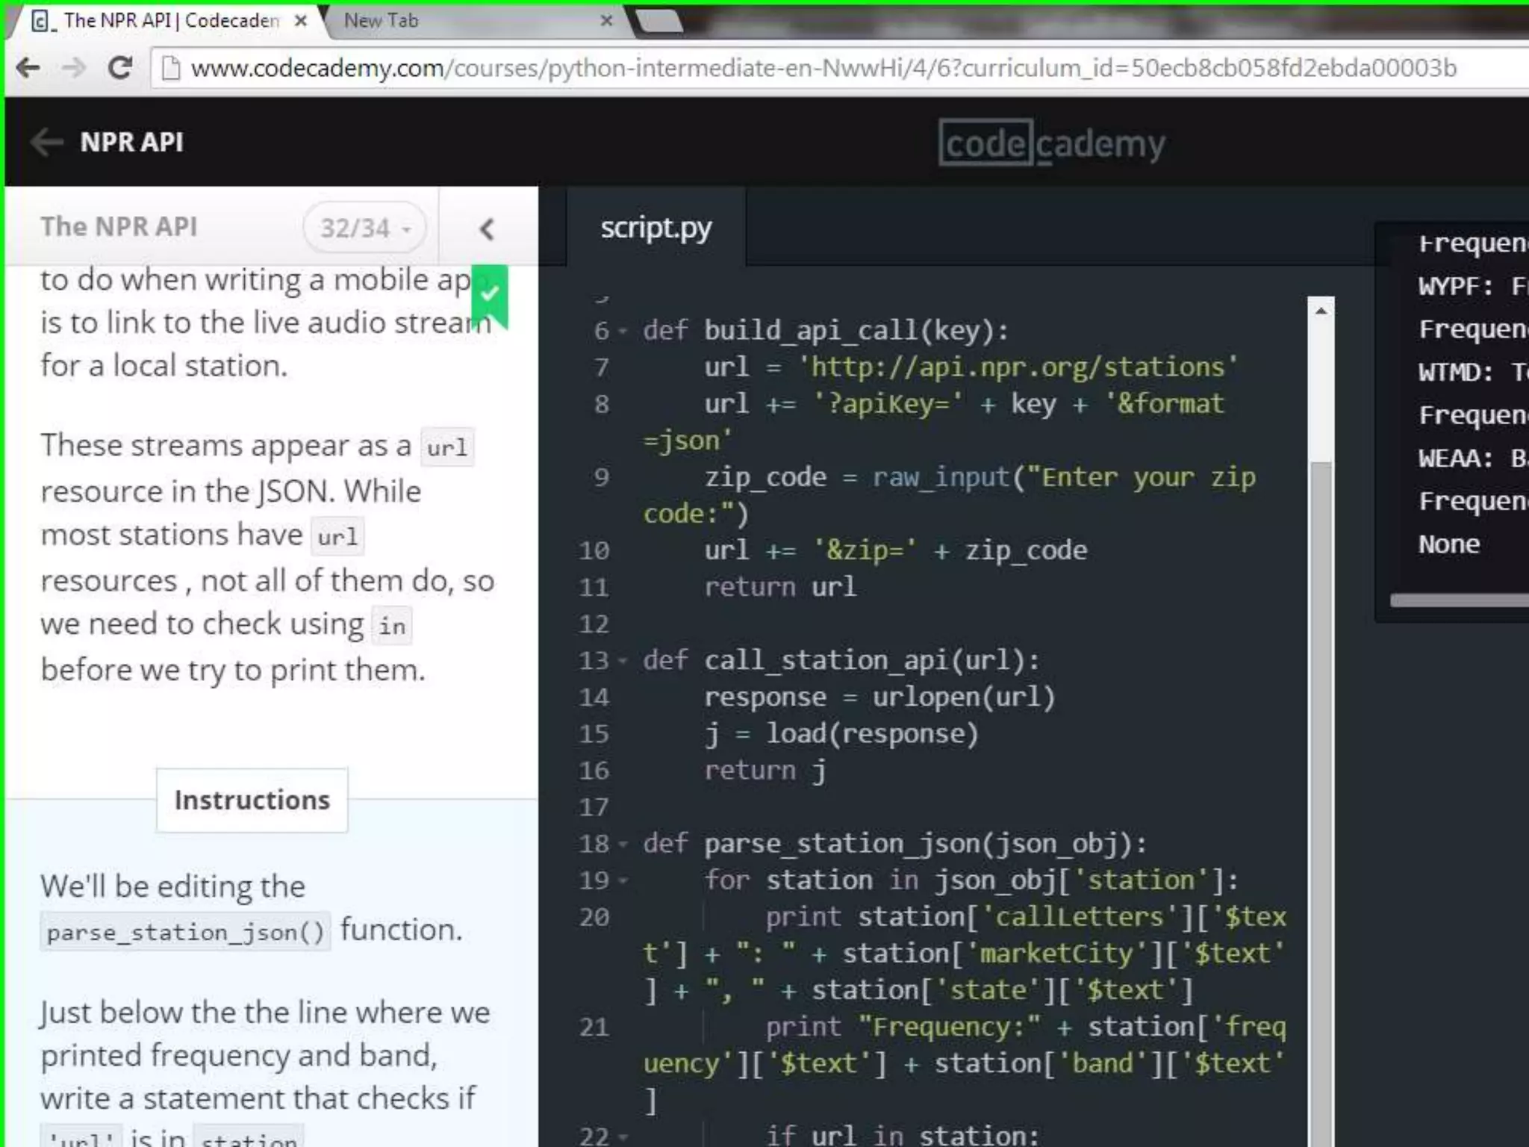Click the editor vertical scrollbar thumb
This screenshot has width=1529, height=1147.
click(1321, 805)
